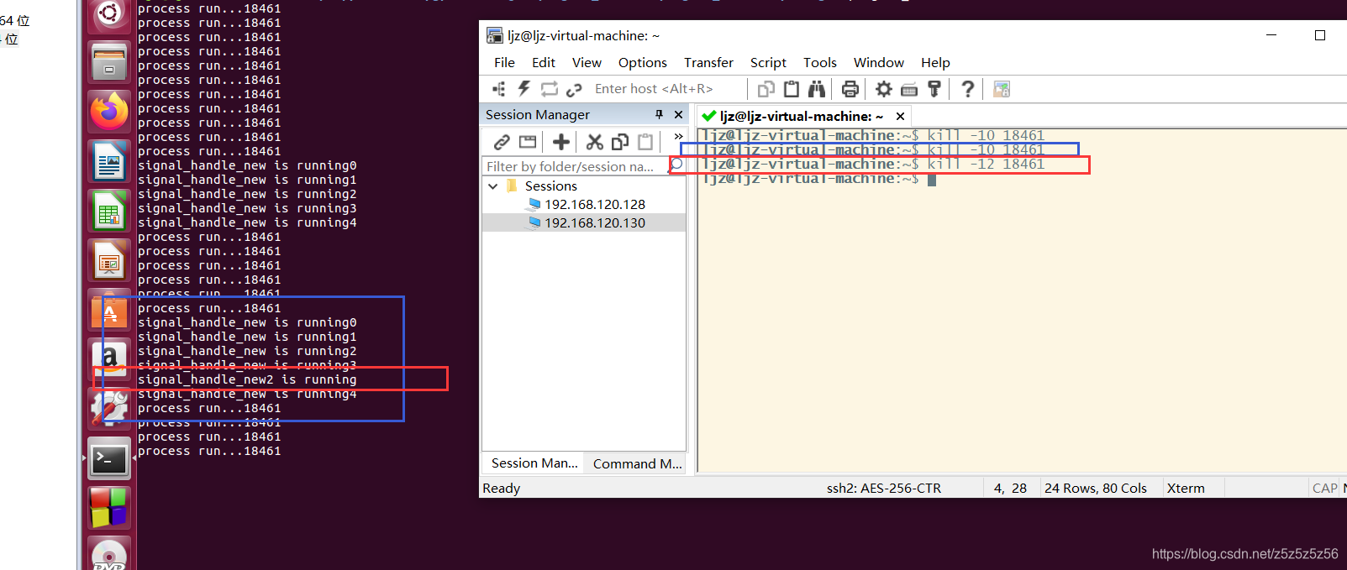Open the Transfer menu
Image resolution: width=1347 pixels, height=570 pixels.
[x=708, y=62]
